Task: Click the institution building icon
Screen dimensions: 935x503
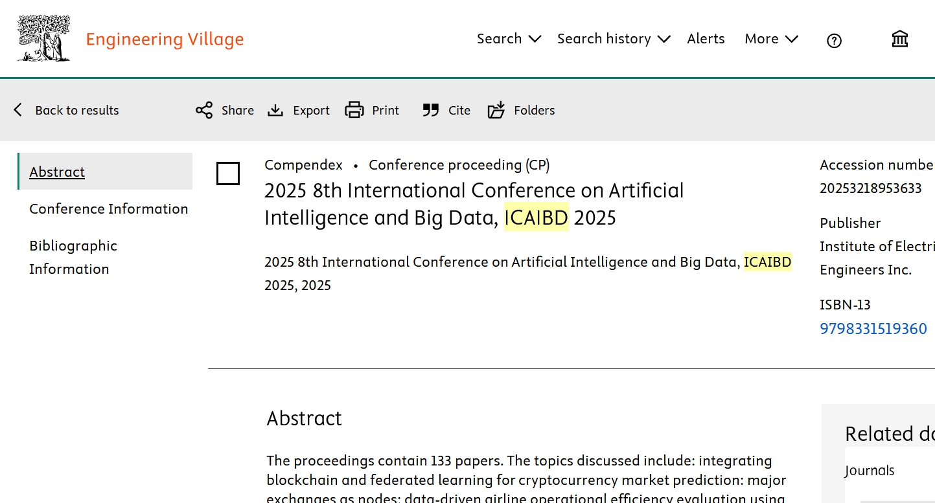Action: pos(900,39)
